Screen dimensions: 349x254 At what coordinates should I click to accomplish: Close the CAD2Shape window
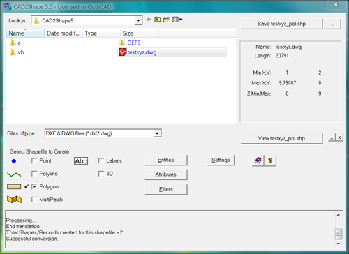point(336,4)
